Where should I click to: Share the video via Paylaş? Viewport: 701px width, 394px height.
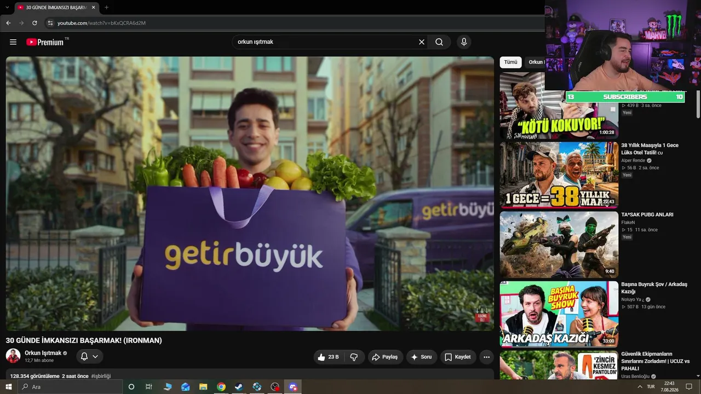385,357
